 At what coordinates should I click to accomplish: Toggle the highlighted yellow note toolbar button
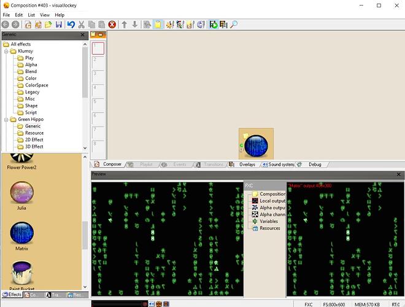(x=158, y=25)
